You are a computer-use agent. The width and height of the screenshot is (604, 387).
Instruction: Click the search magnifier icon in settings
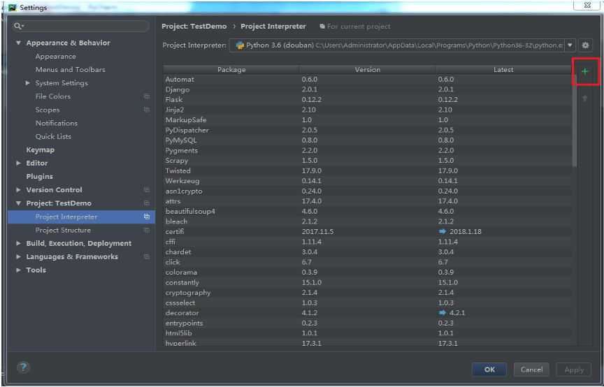[18, 26]
